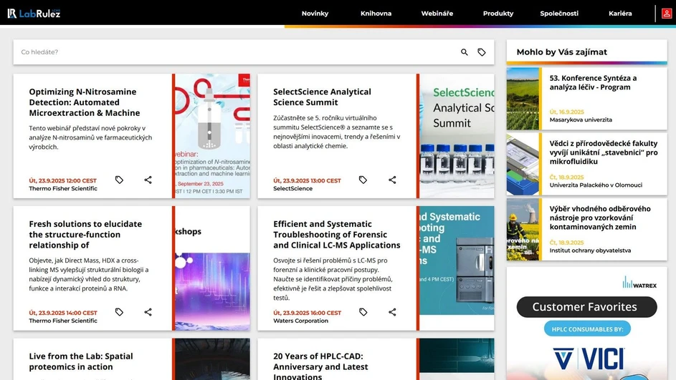Image resolution: width=676 pixels, height=380 pixels.
Task: Click 'Út, 23.9.2025 13:00 CEST' date
Action: pyautogui.click(x=307, y=181)
